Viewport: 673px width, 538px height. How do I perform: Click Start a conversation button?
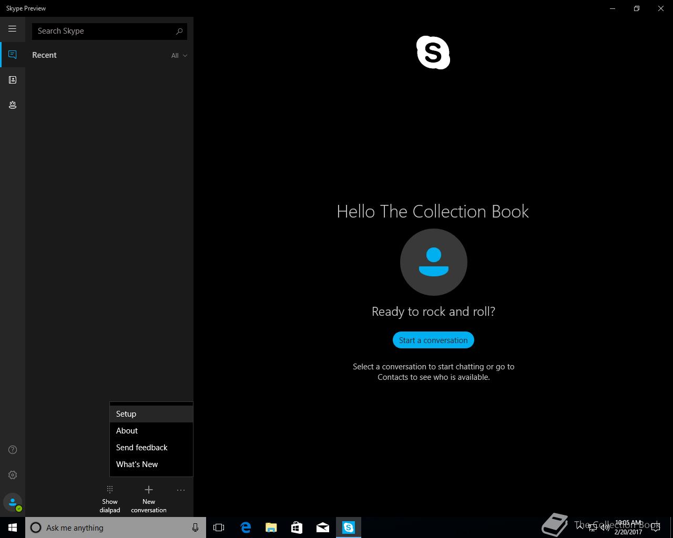pos(433,340)
